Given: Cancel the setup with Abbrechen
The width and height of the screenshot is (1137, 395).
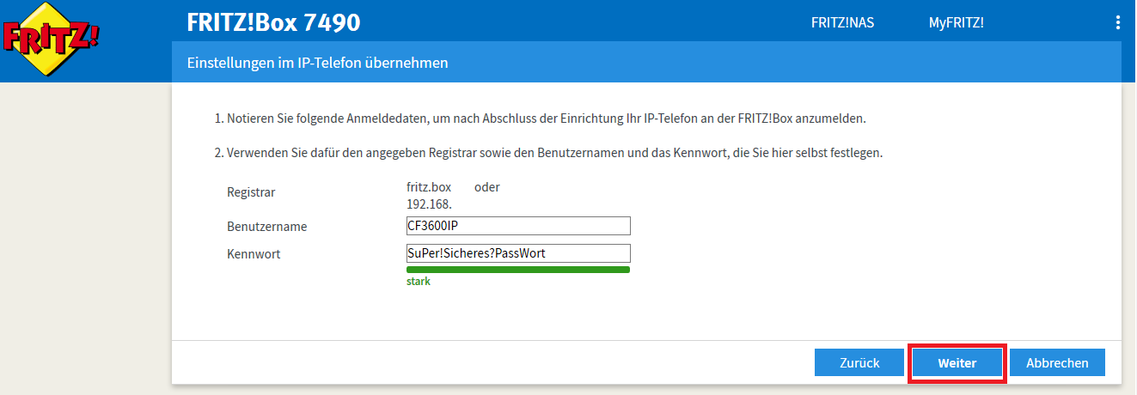Looking at the screenshot, I should pos(1056,362).
